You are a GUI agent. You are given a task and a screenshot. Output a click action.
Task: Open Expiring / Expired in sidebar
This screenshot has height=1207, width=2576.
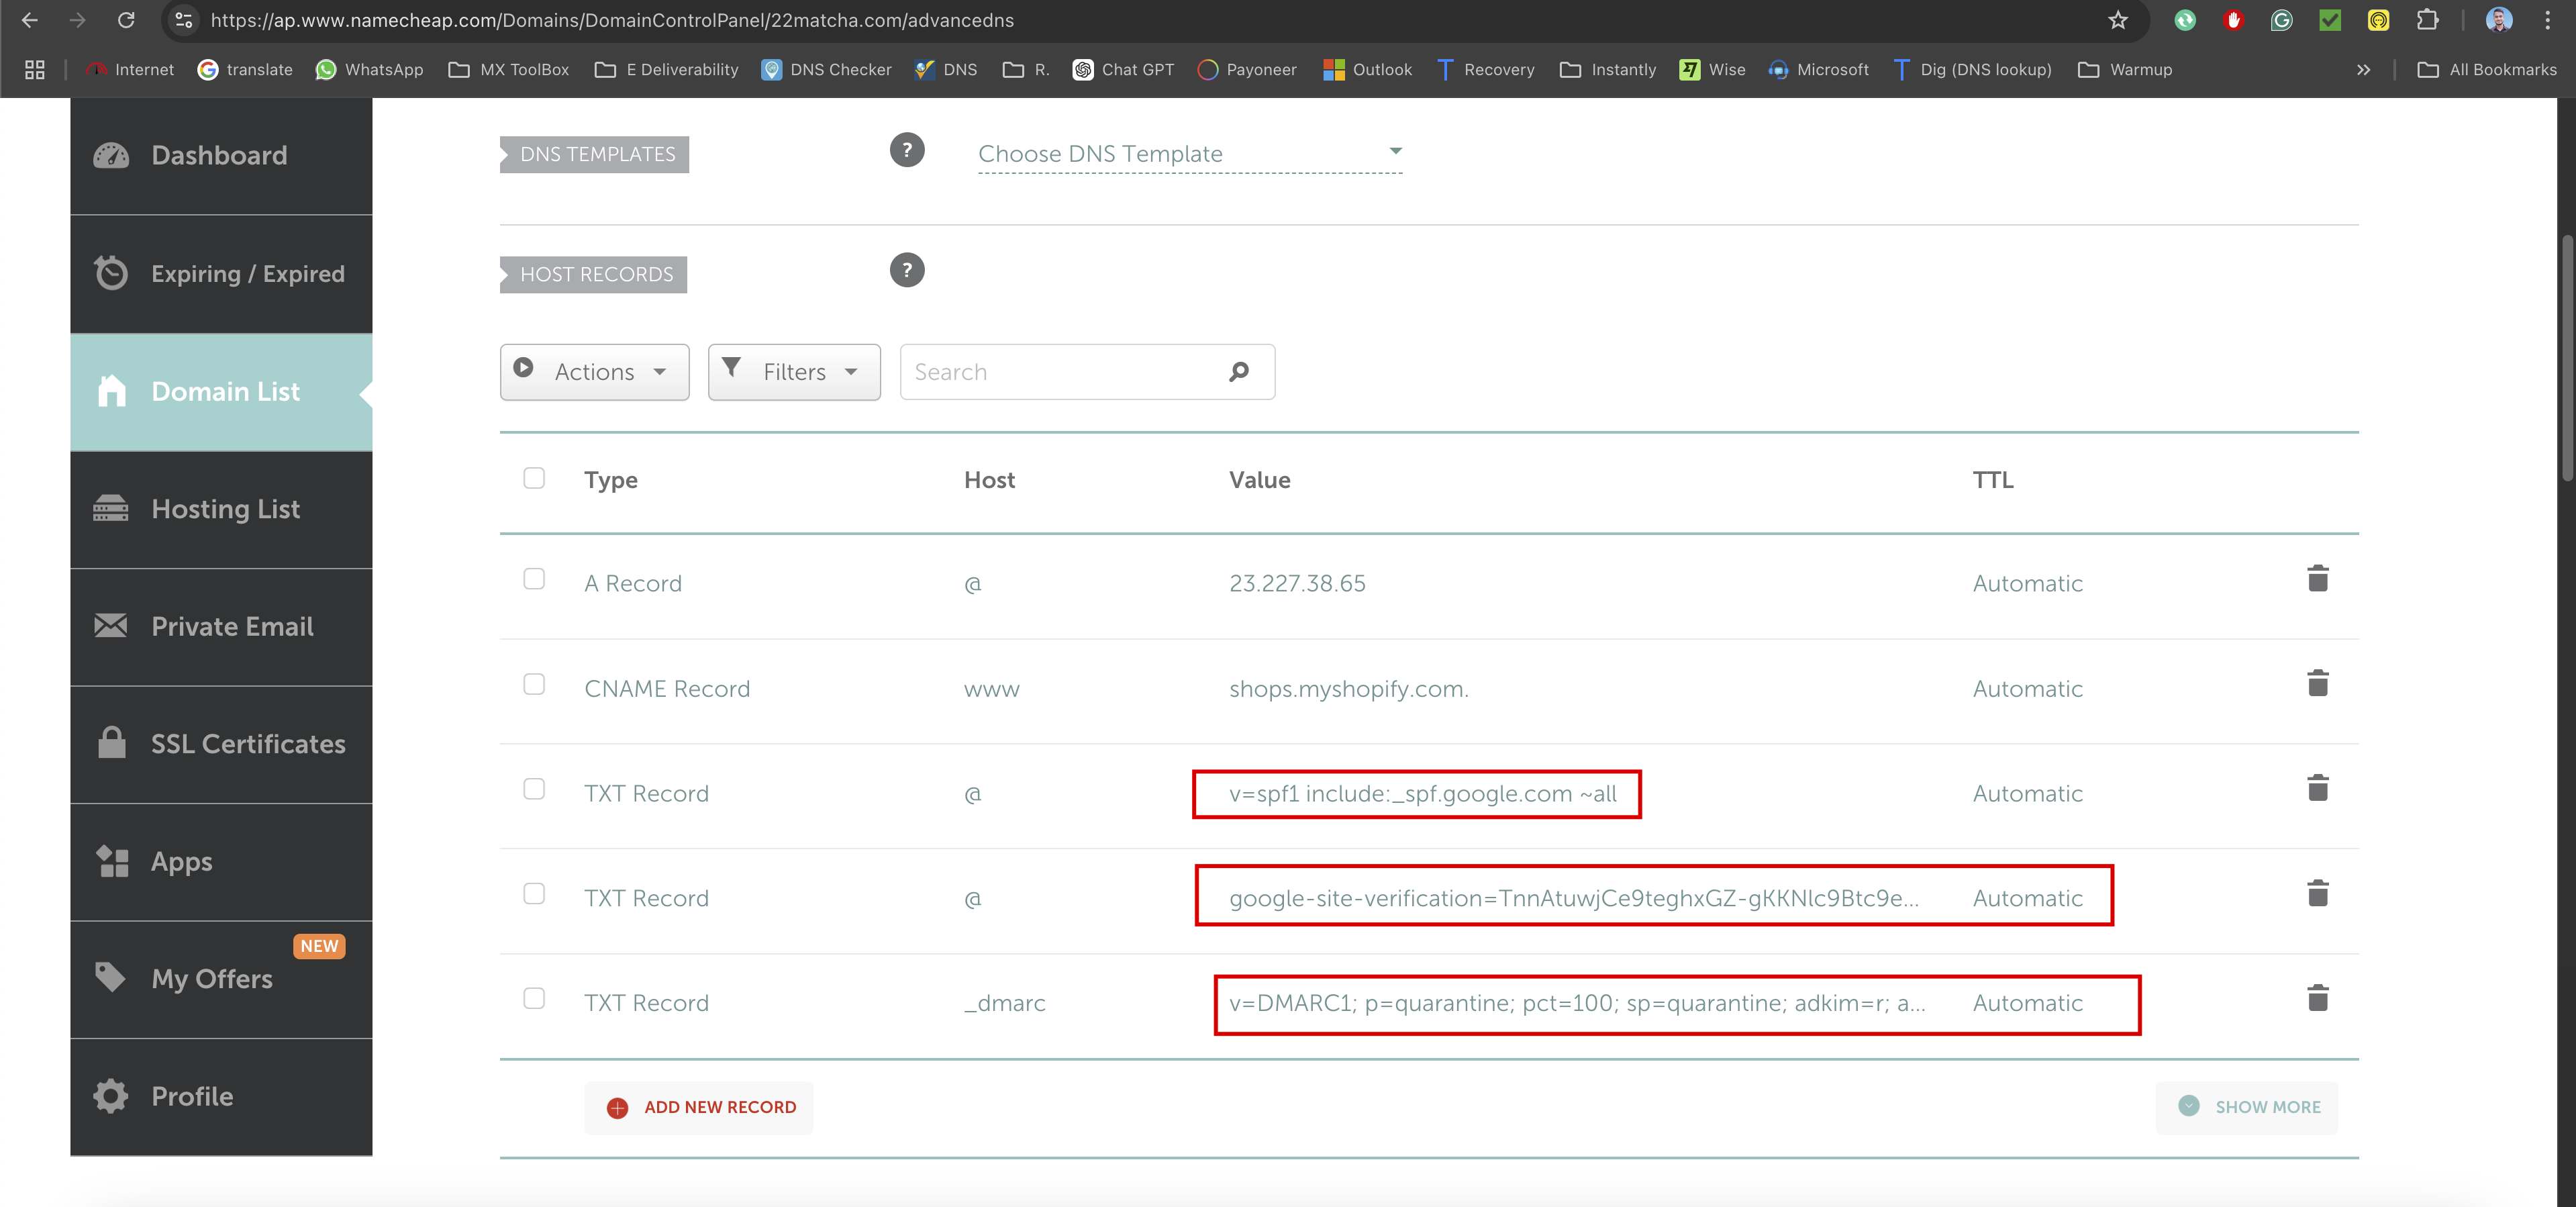click(221, 274)
